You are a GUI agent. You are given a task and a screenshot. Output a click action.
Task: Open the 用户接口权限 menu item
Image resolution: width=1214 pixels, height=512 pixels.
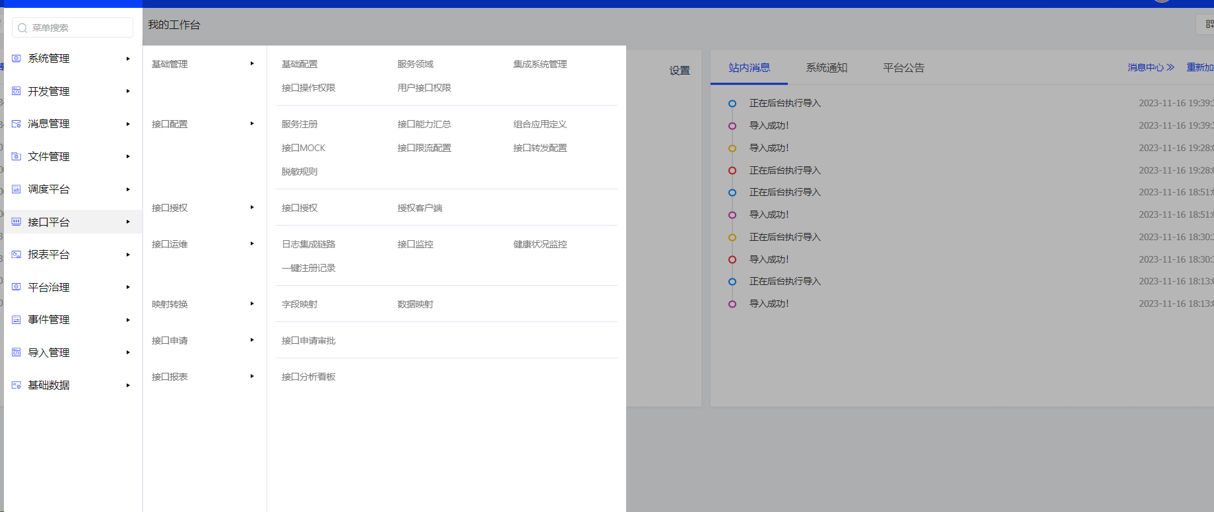424,88
